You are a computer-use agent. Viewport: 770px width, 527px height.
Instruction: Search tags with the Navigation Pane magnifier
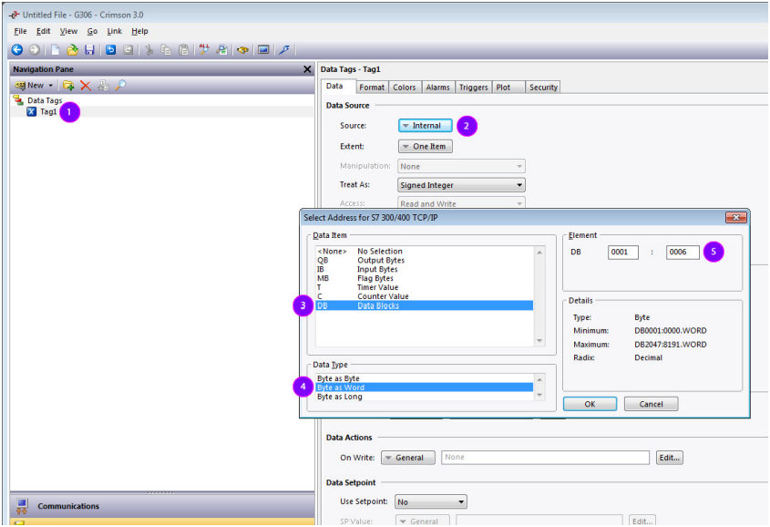click(120, 86)
